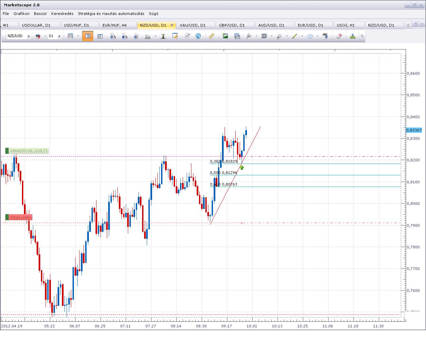This screenshot has height=340, width=426.
Task: Click the chart window key icon
Action: click(175, 36)
